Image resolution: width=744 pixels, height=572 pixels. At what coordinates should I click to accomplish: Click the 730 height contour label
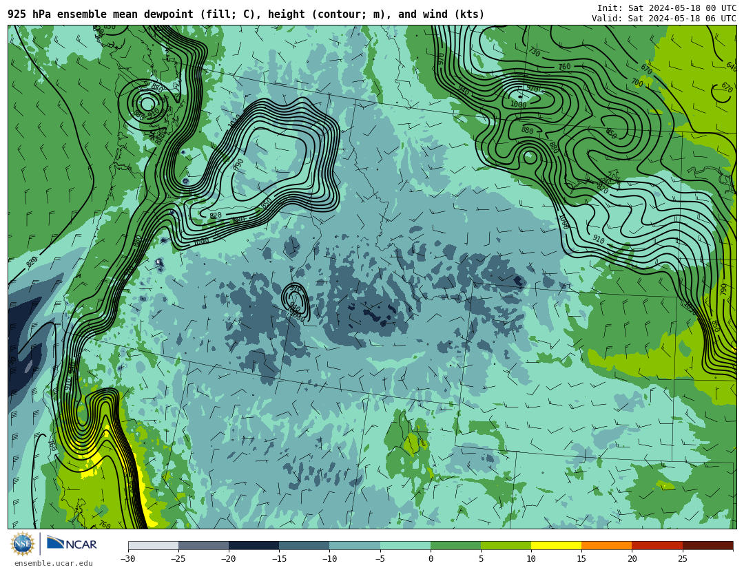(x=535, y=52)
